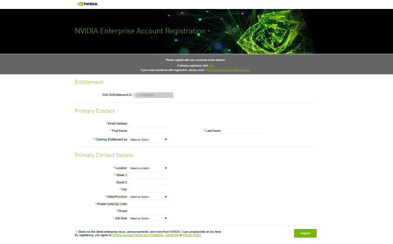Expand the Location dropdown

pos(148,168)
